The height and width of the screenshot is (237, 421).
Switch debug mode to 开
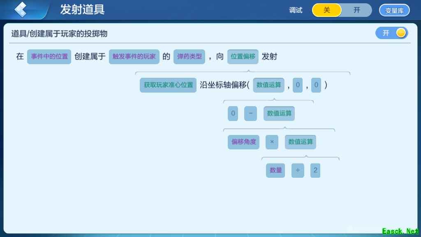click(x=356, y=10)
